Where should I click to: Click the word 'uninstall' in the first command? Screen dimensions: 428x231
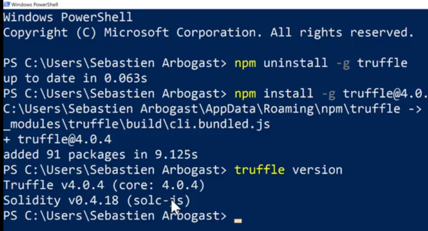[296, 63]
